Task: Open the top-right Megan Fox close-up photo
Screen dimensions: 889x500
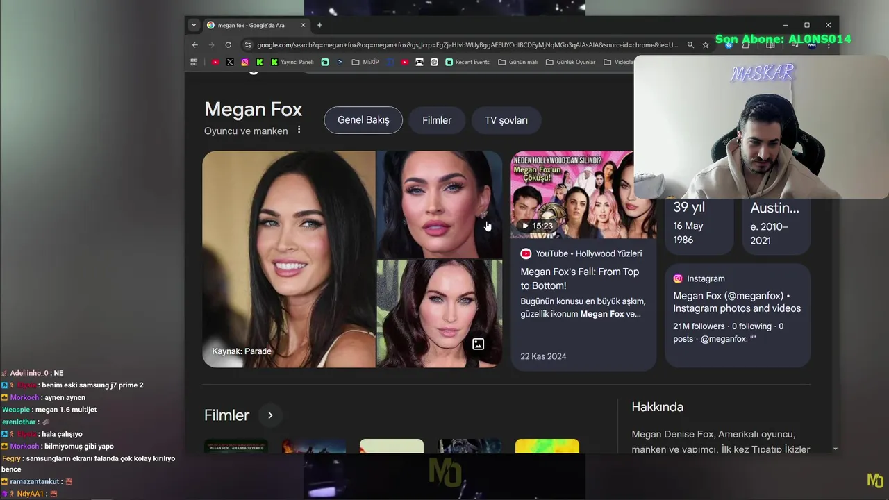Action: [x=439, y=204]
